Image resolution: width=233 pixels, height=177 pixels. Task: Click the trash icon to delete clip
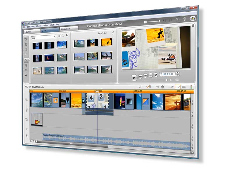tap(163, 87)
